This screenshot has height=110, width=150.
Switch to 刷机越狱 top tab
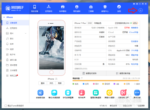click(x=77, y=8)
